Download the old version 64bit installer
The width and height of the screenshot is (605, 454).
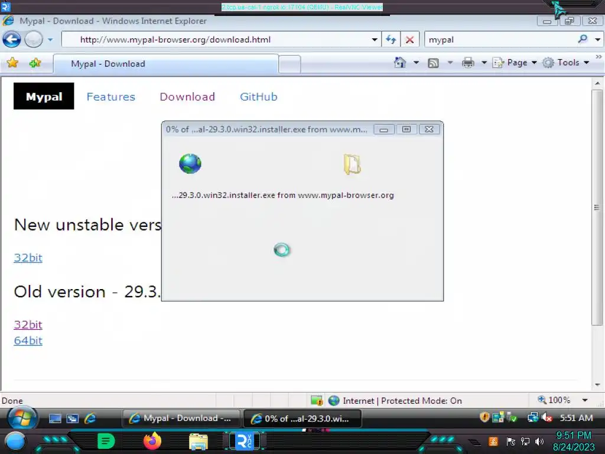point(28,340)
